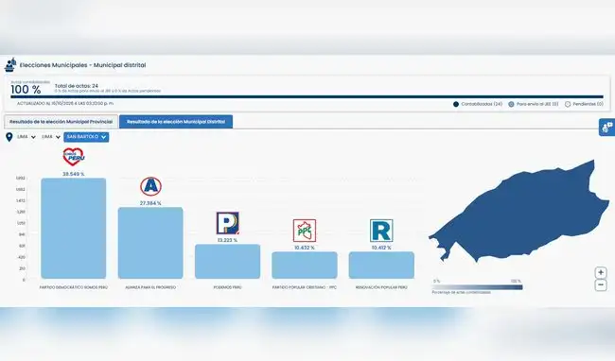This screenshot has width=615, height=361.
Task: Click the 'Elecciones Municipales - Municipal distrital' heading
Action: (x=82, y=65)
